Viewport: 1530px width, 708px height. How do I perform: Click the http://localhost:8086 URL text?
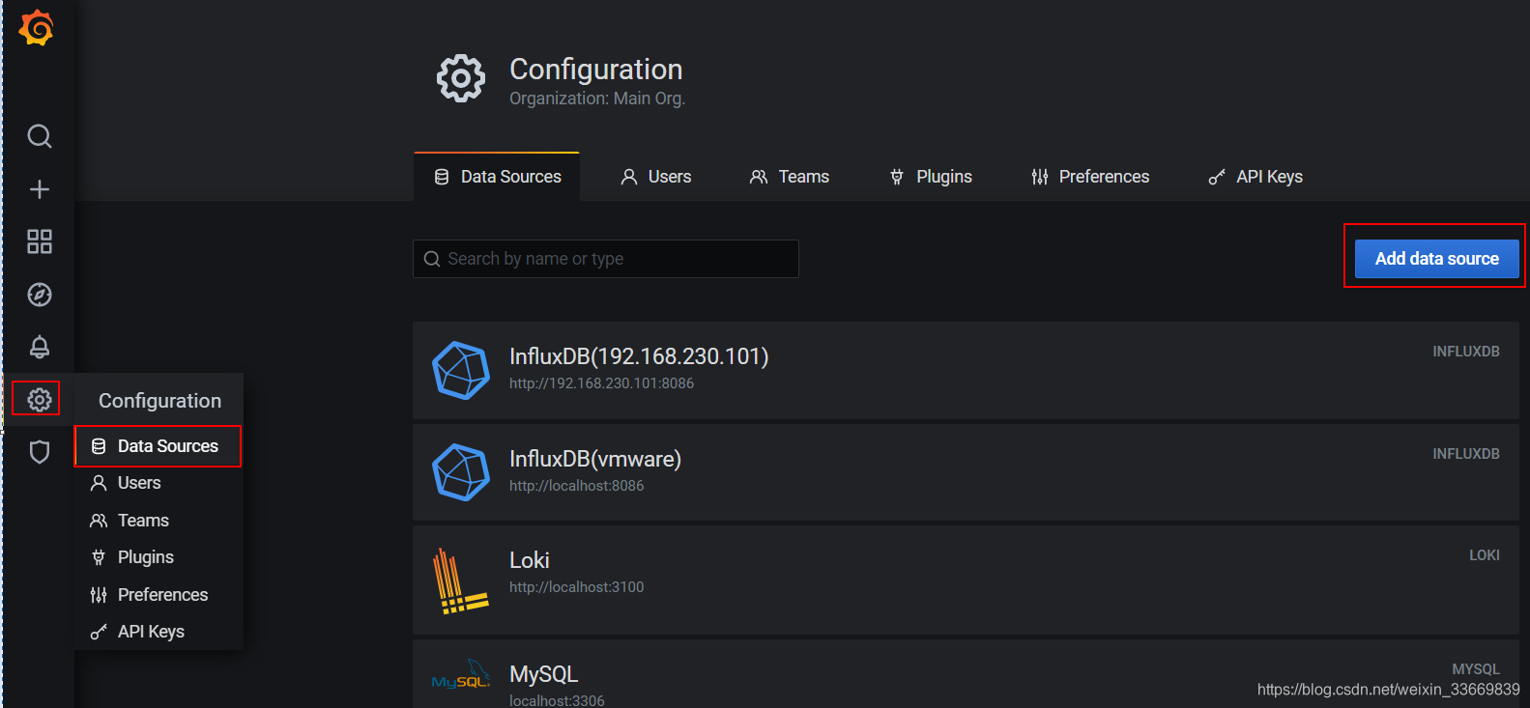(x=576, y=486)
